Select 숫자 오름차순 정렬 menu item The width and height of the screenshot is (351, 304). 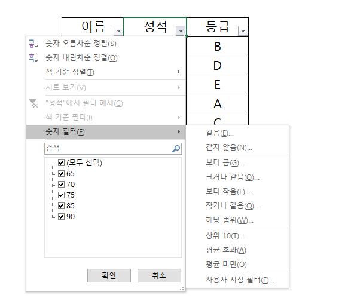pos(106,44)
